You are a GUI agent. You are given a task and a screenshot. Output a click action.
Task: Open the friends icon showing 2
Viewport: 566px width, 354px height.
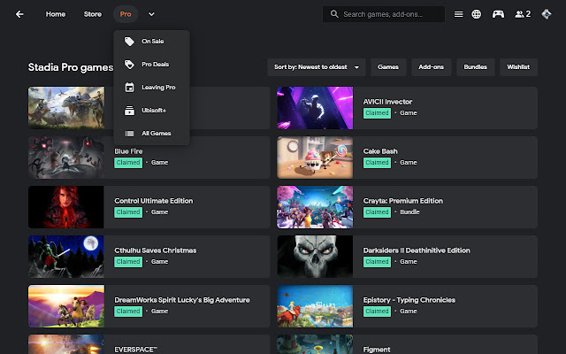coord(522,14)
